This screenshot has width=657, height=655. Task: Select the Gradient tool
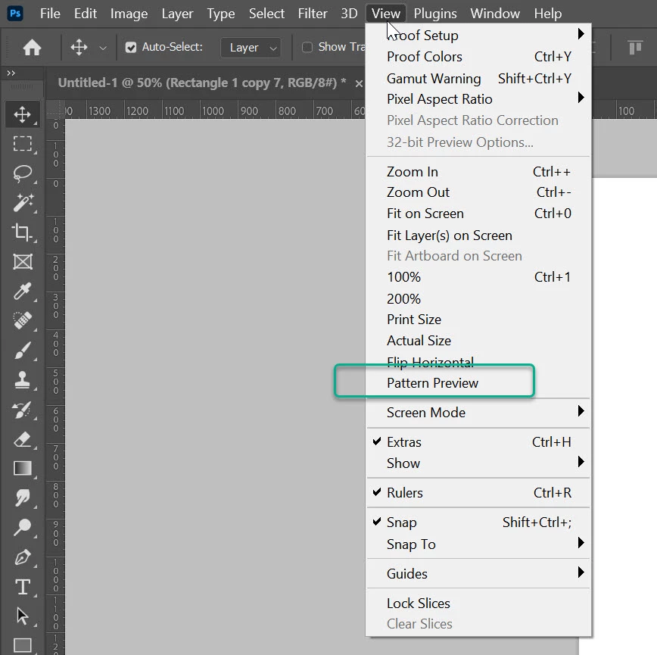(x=22, y=468)
